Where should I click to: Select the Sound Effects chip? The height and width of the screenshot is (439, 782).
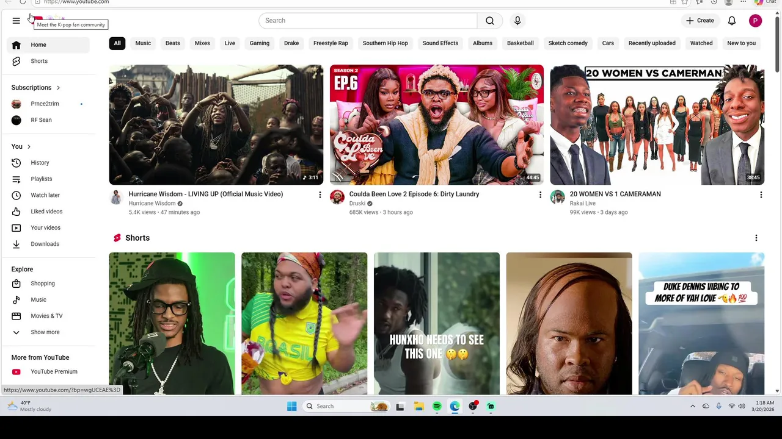coord(440,43)
